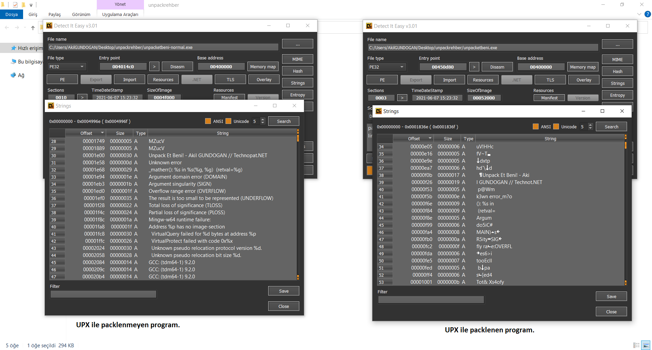652x350 pixels.
Task: Switch to large icons view in status bar
Action: pos(646,345)
